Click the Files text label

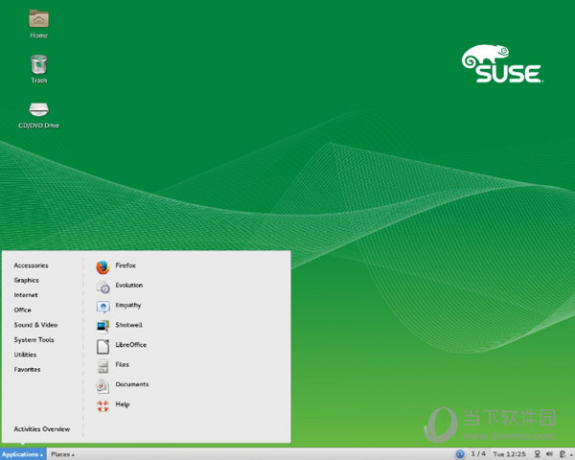122,364
